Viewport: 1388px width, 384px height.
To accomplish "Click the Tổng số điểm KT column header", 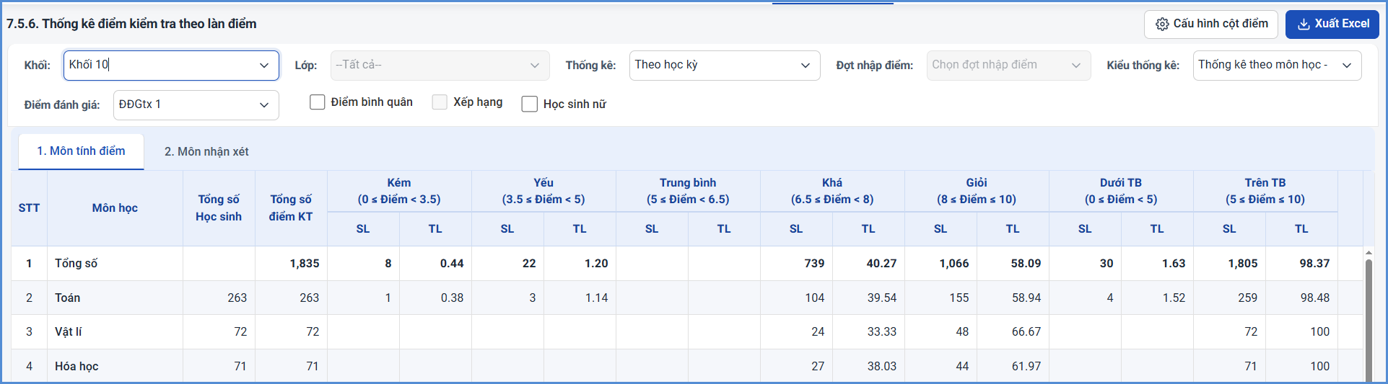I will (291, 208).
